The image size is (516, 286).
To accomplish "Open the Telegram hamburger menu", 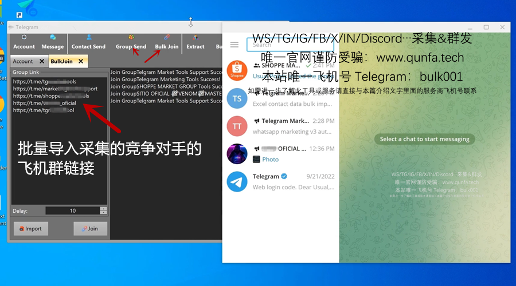I will (234, 45).
